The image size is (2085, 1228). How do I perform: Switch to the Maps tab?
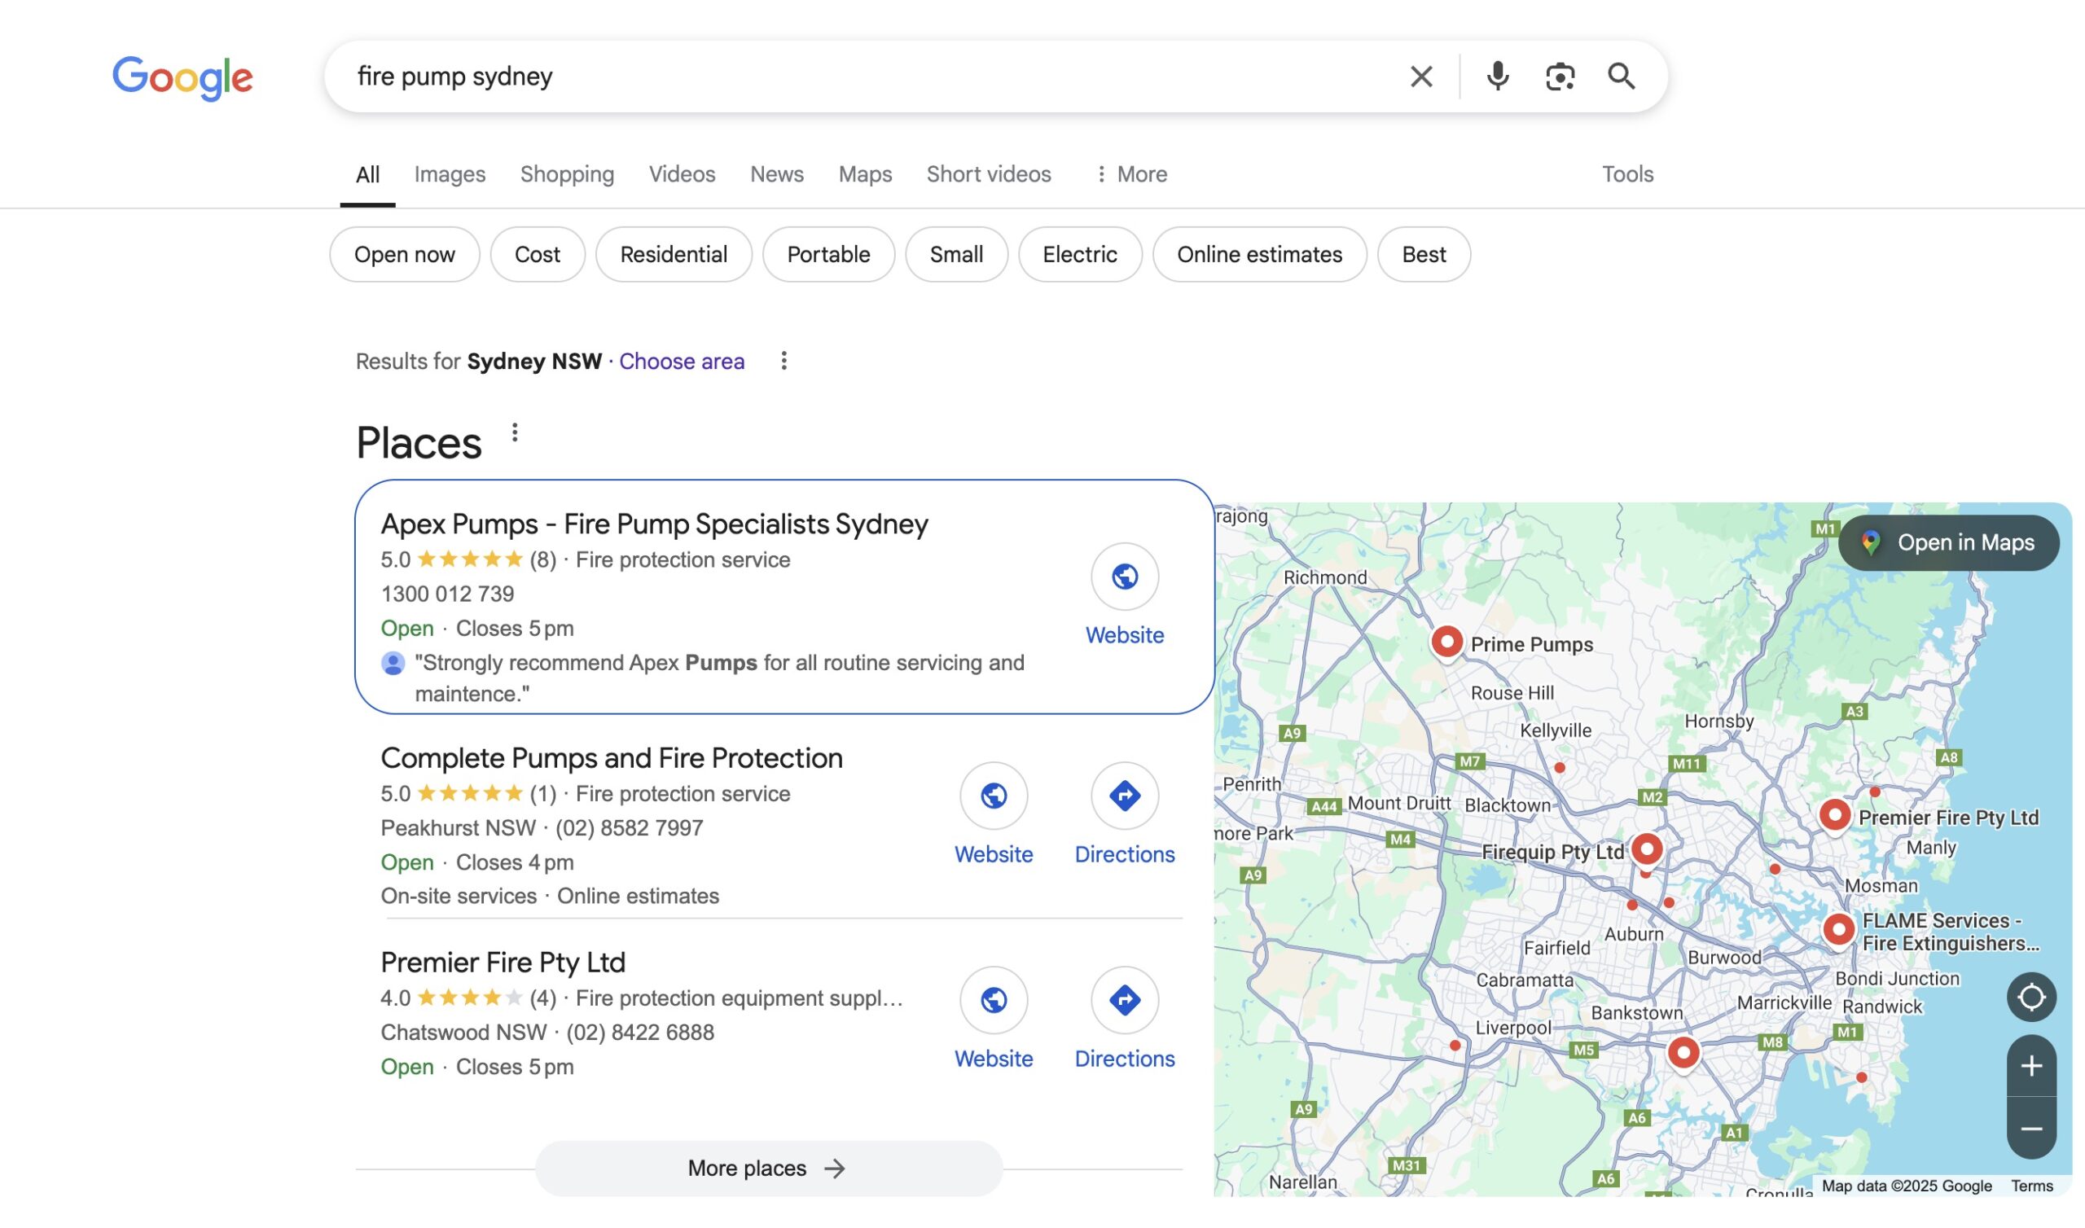(x=865, y=173)
